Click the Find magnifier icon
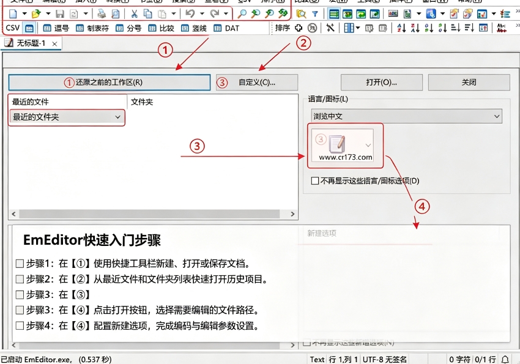520x364 pixels. (x=242, y=13)
